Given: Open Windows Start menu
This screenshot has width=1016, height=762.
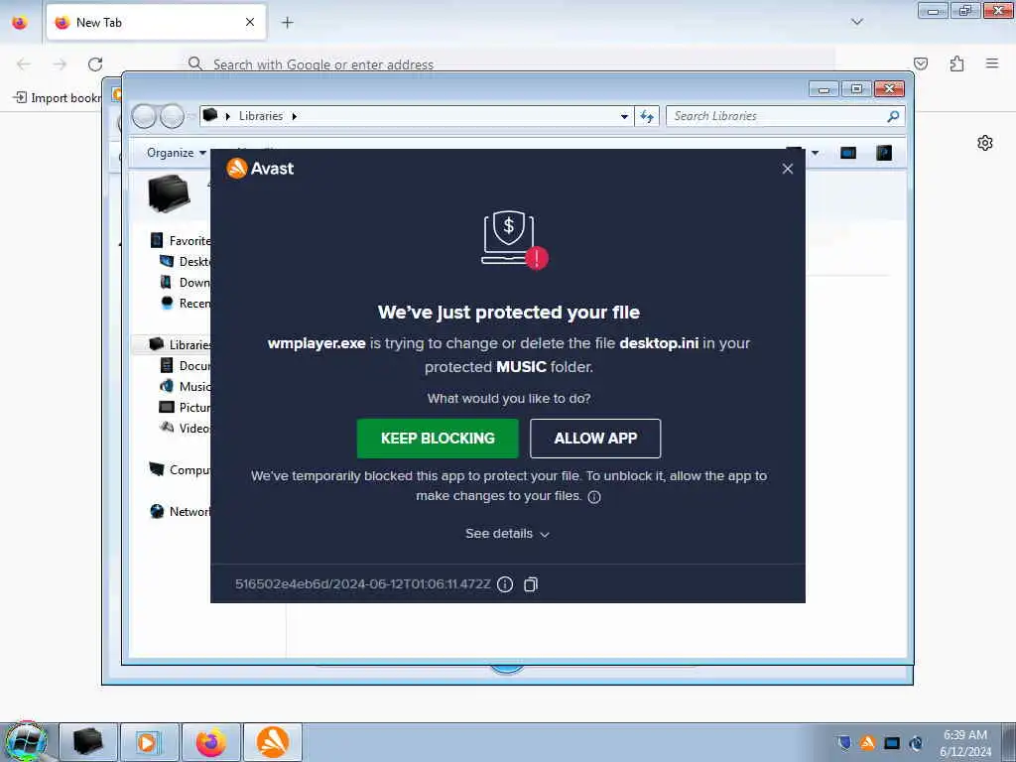Looking at the screenshot, I should pos(26,742).
